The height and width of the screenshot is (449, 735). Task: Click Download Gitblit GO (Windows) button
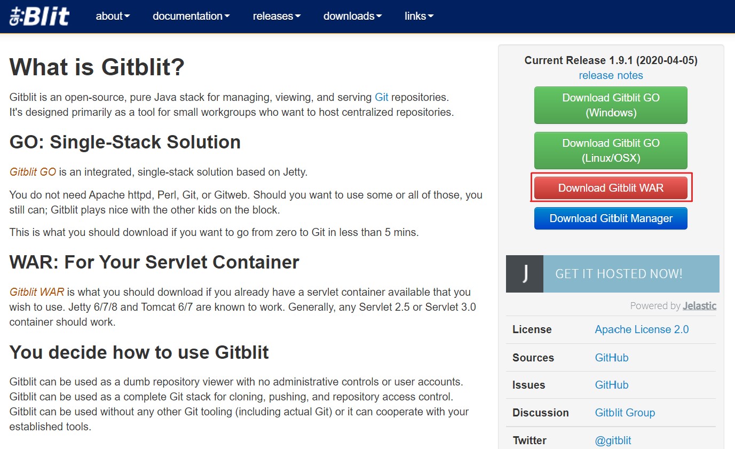(x=611, y=105)
